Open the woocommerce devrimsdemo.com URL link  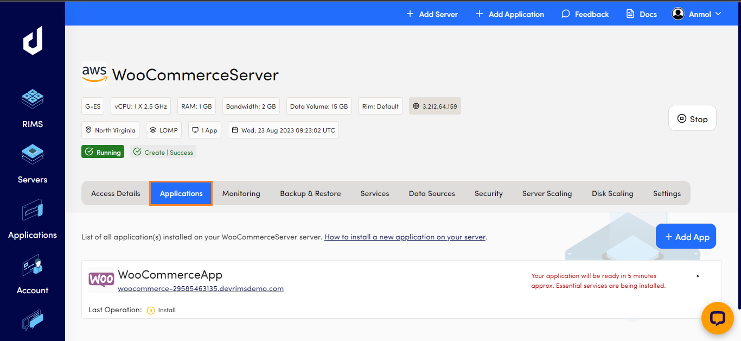(201, 288)
